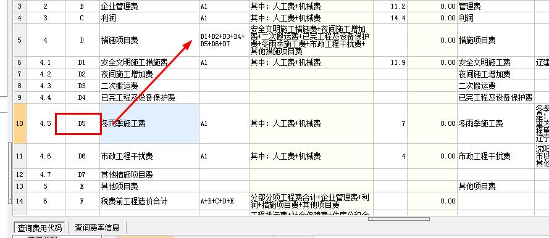The width and height of the screenshot is (549, 238).
Task: Select the 市政工程干扰费 name cell
Action: [149, 156]
